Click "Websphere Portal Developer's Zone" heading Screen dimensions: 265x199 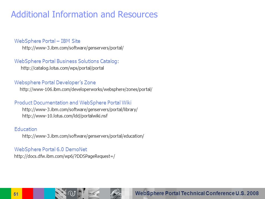pos(55,83)
